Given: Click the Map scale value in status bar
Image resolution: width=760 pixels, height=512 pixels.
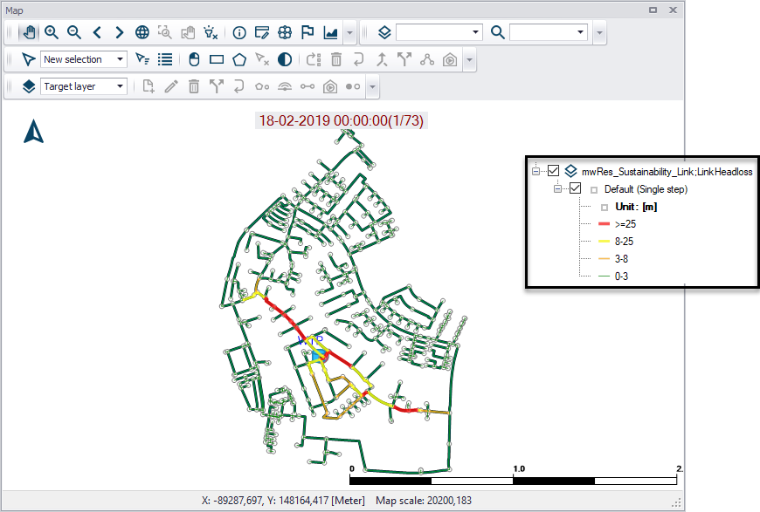Looking at the screenshot, I should (x=424, y=501).
